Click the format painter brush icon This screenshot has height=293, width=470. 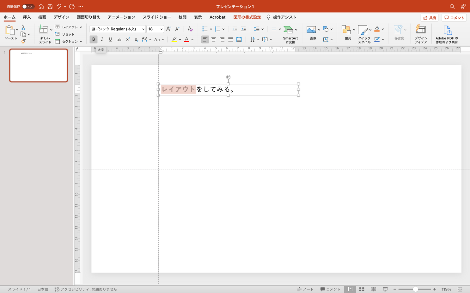(23, 41)
